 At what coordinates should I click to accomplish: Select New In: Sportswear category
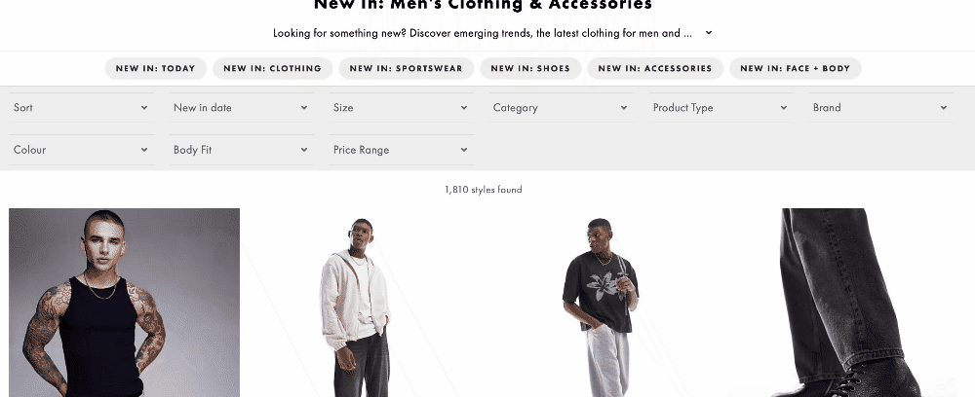(x=406, y=68)
